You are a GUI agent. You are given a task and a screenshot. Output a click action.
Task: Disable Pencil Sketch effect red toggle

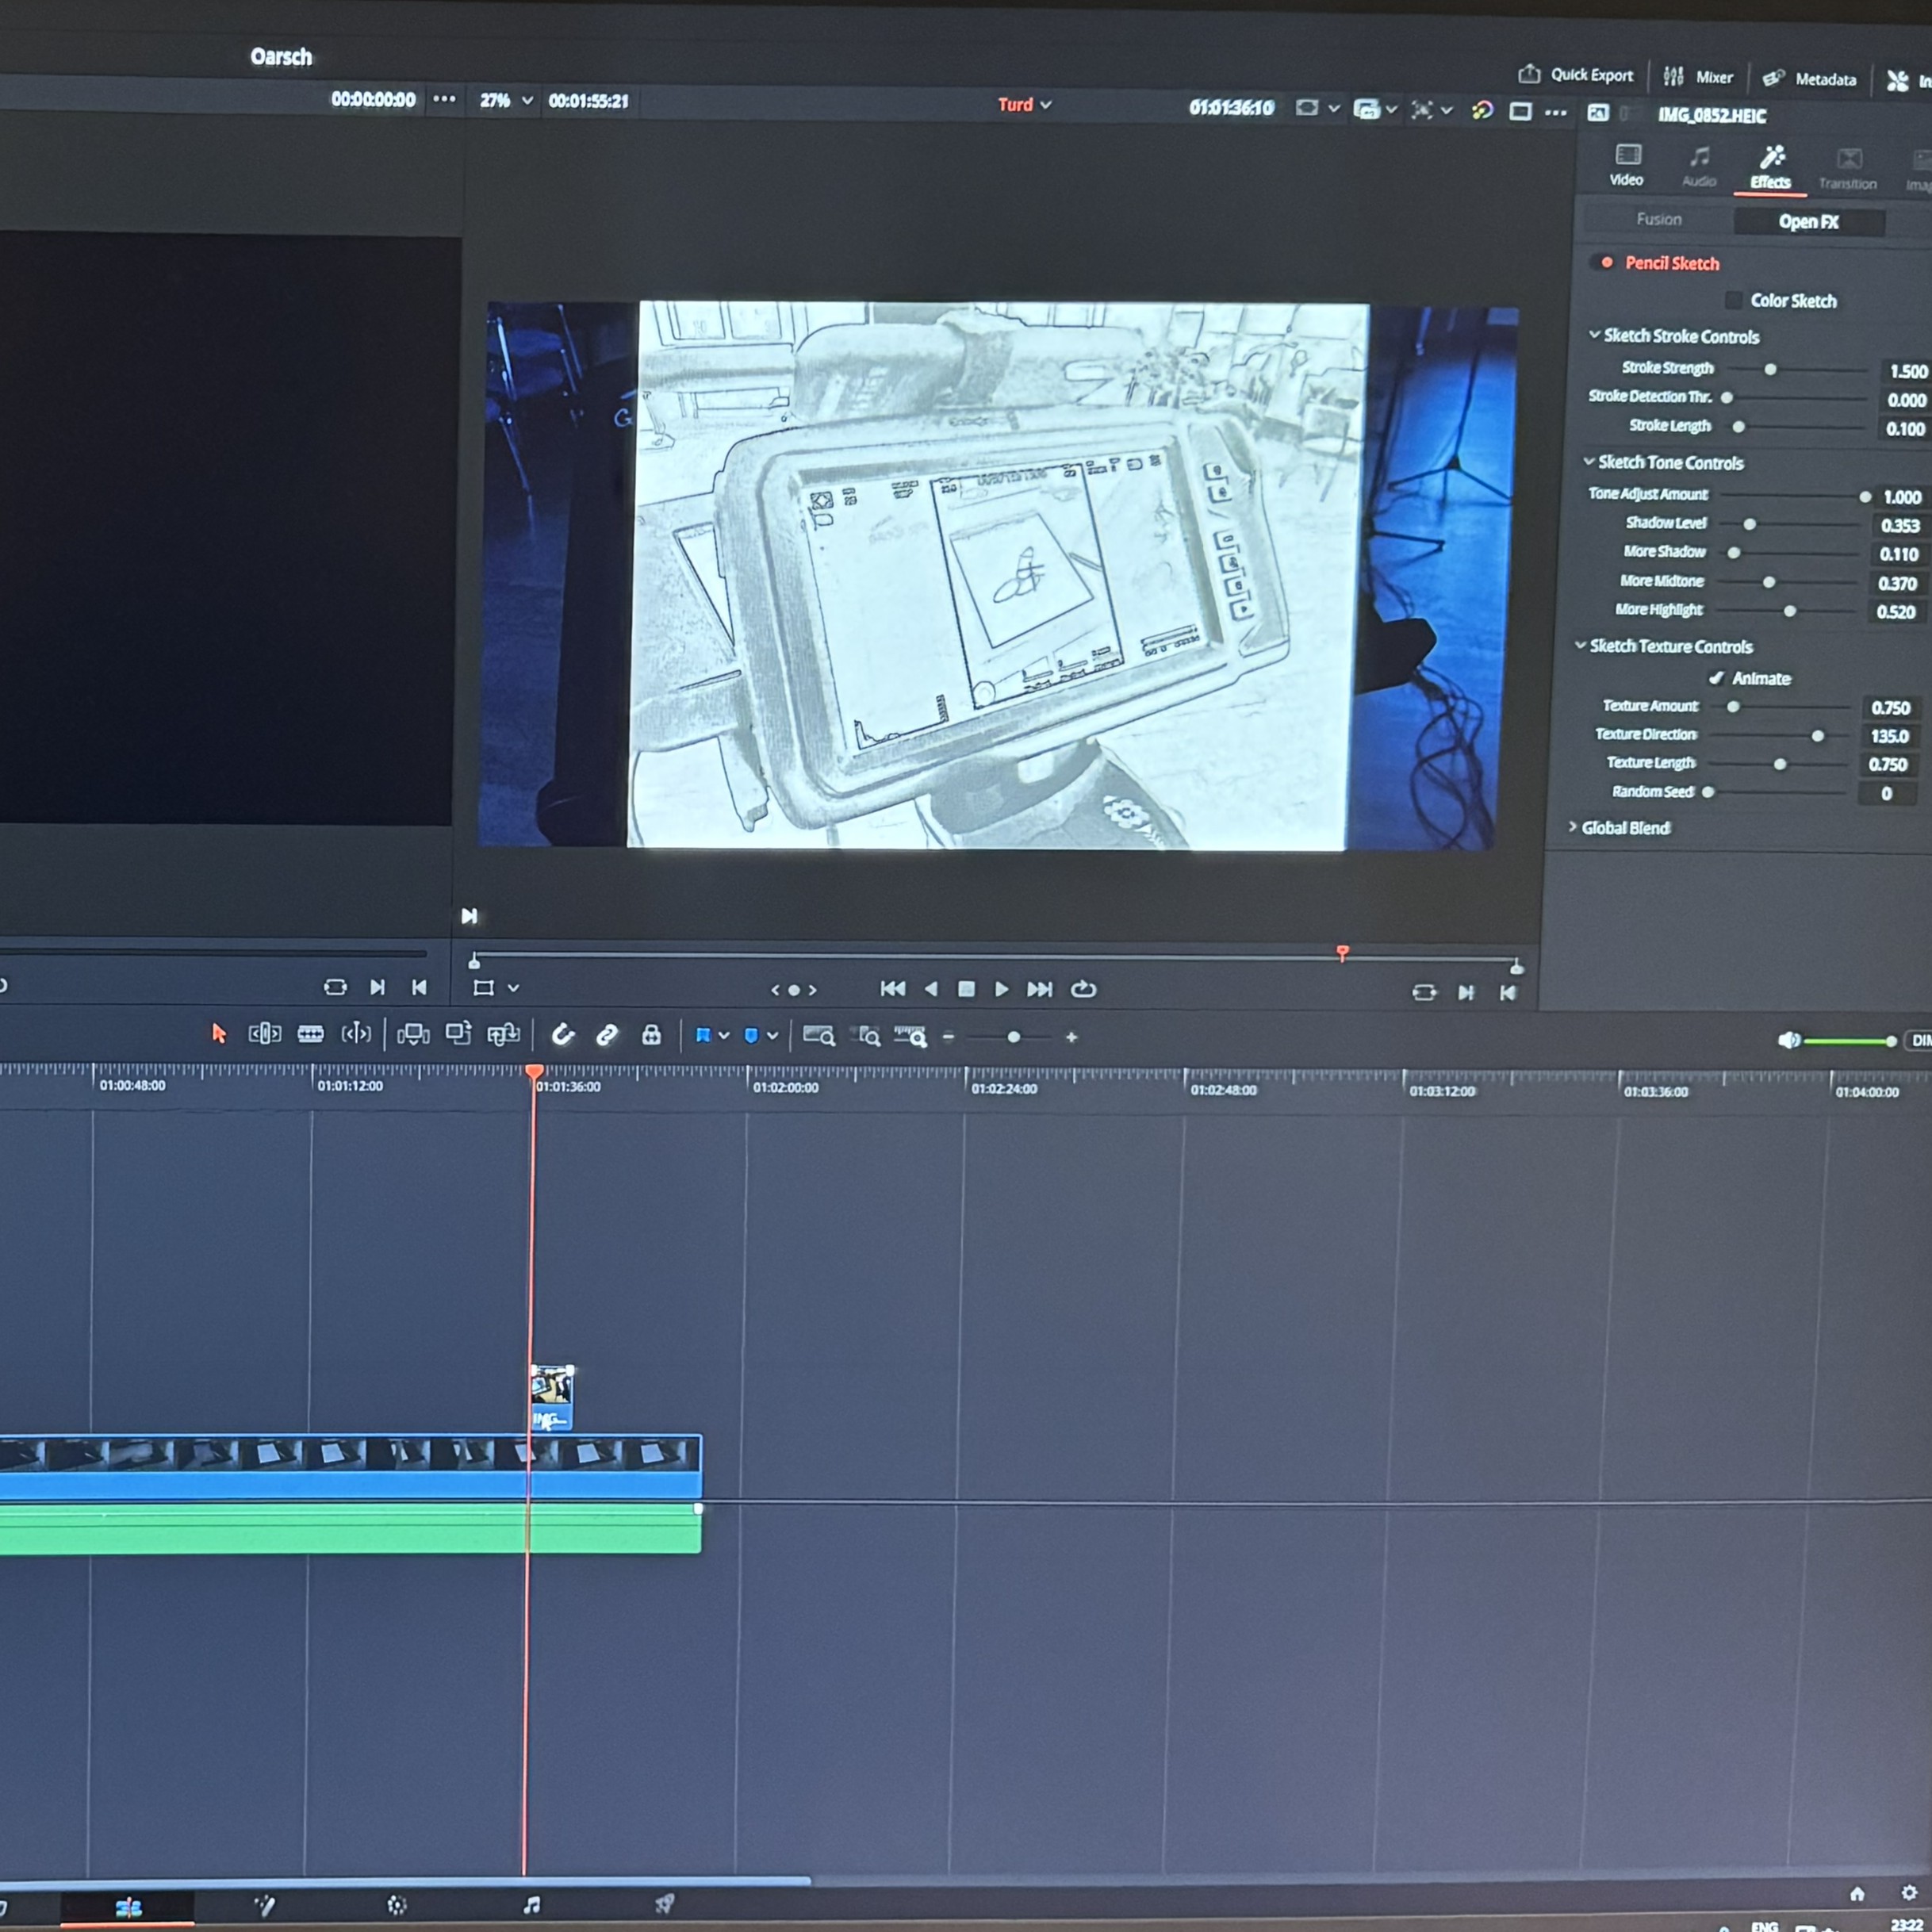click(x=1606, y=263)
